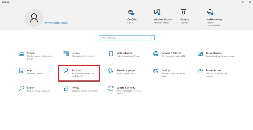Click 'Link your Android, iPhone' description
This screenshot has height=130, width=253.
128,56
